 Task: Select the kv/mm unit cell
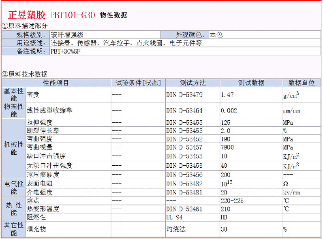[291, 192]
